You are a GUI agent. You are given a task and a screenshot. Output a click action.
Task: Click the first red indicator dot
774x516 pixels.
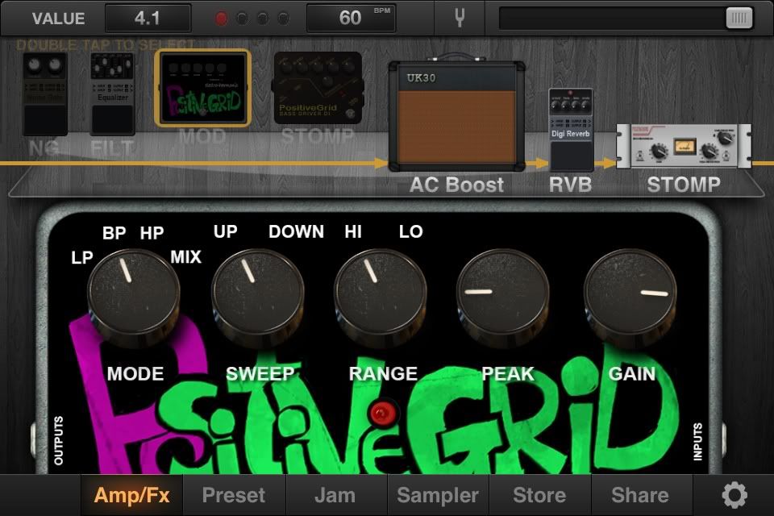(221, 19)
